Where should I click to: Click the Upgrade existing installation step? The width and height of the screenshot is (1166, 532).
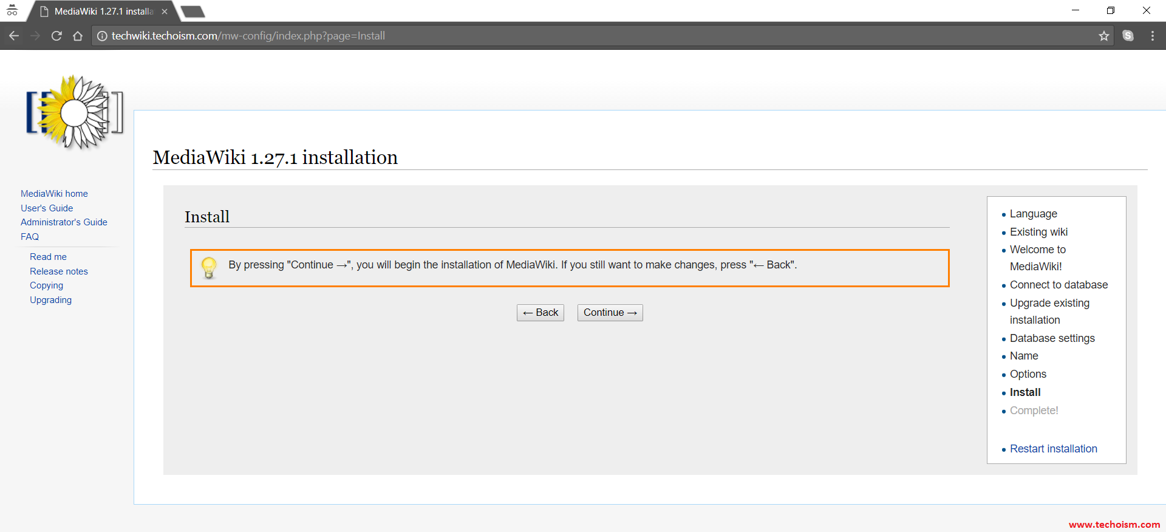(1049, 312)
